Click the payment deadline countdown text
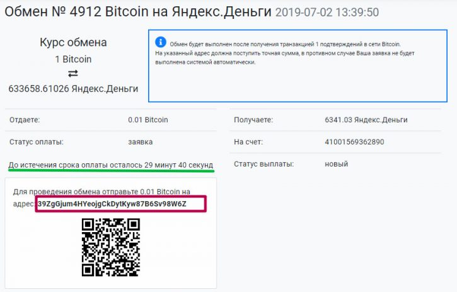457x292 pixels. (x=111, y=165)
